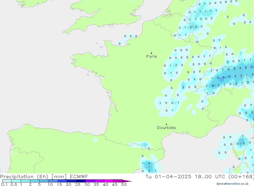Select the Dourbies location dot marker

tap(166, 124)
